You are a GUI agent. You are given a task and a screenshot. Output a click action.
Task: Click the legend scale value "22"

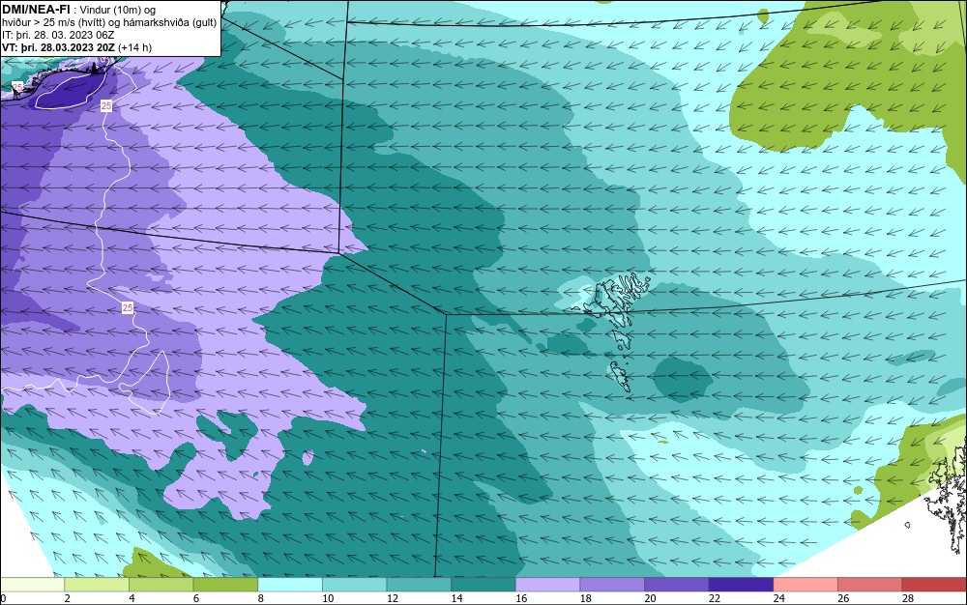[x=715, y=598]
